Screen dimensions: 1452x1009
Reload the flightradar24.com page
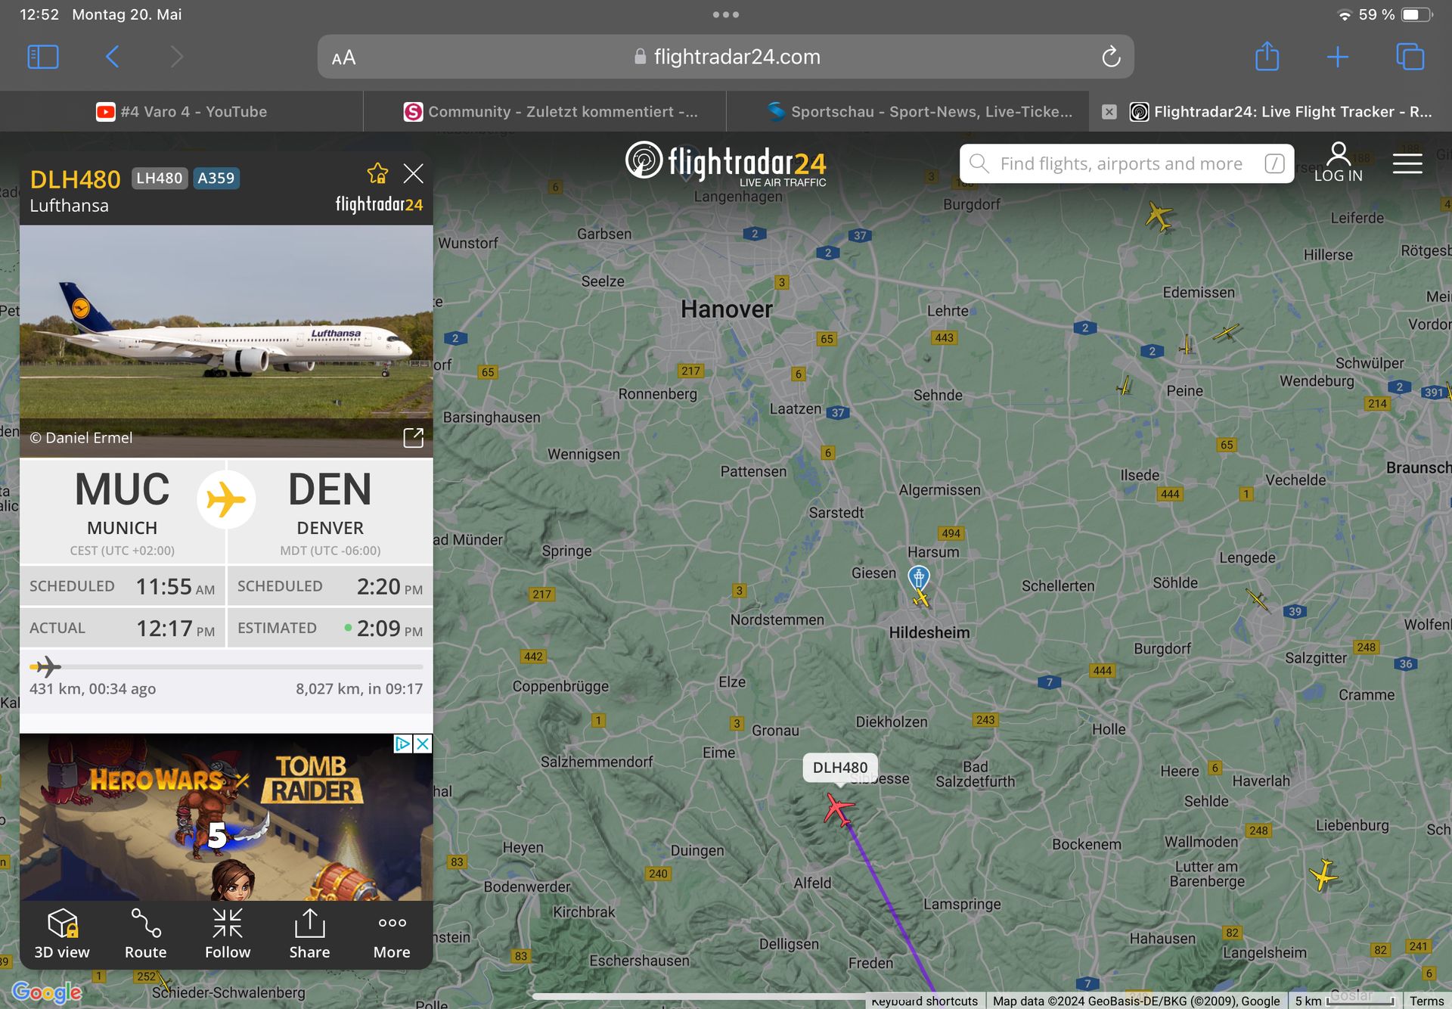[x=1110, y=57]
